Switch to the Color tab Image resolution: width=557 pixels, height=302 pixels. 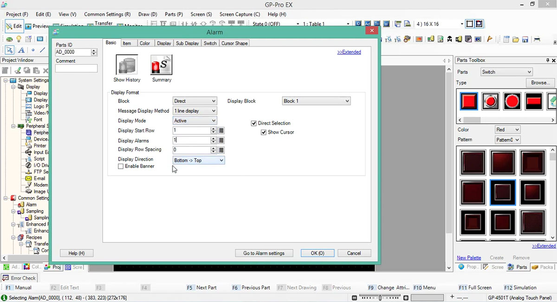tap(145, 43)
